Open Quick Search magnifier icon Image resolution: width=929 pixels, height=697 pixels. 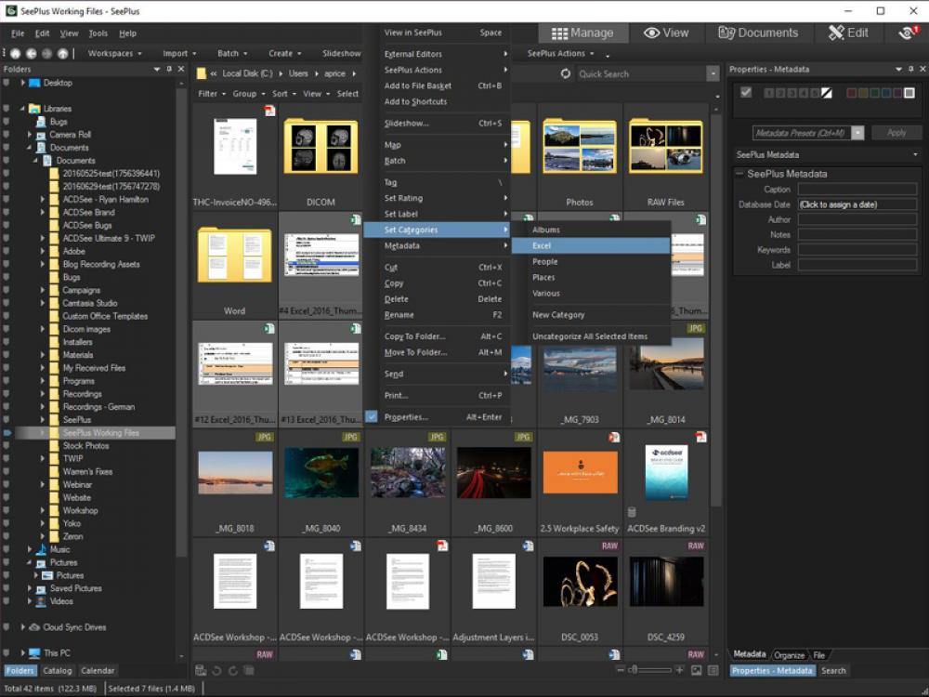click(x=565, y=73)
